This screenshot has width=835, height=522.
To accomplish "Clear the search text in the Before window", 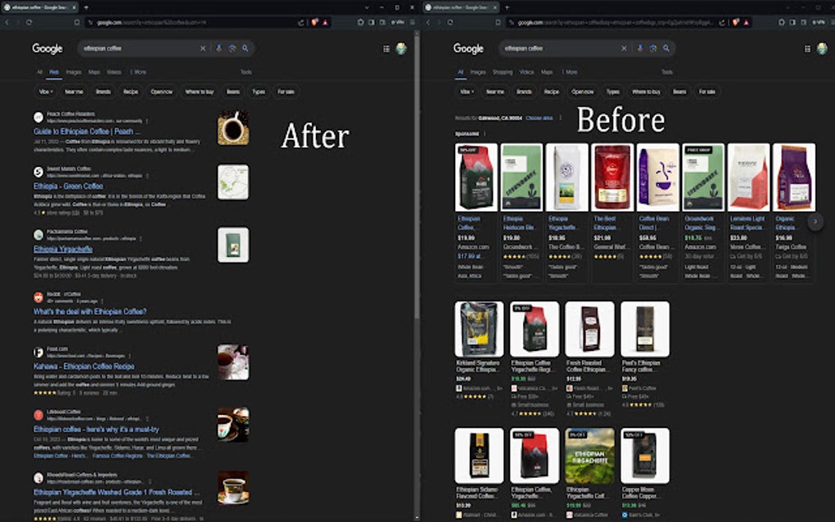I will point(624,48).
